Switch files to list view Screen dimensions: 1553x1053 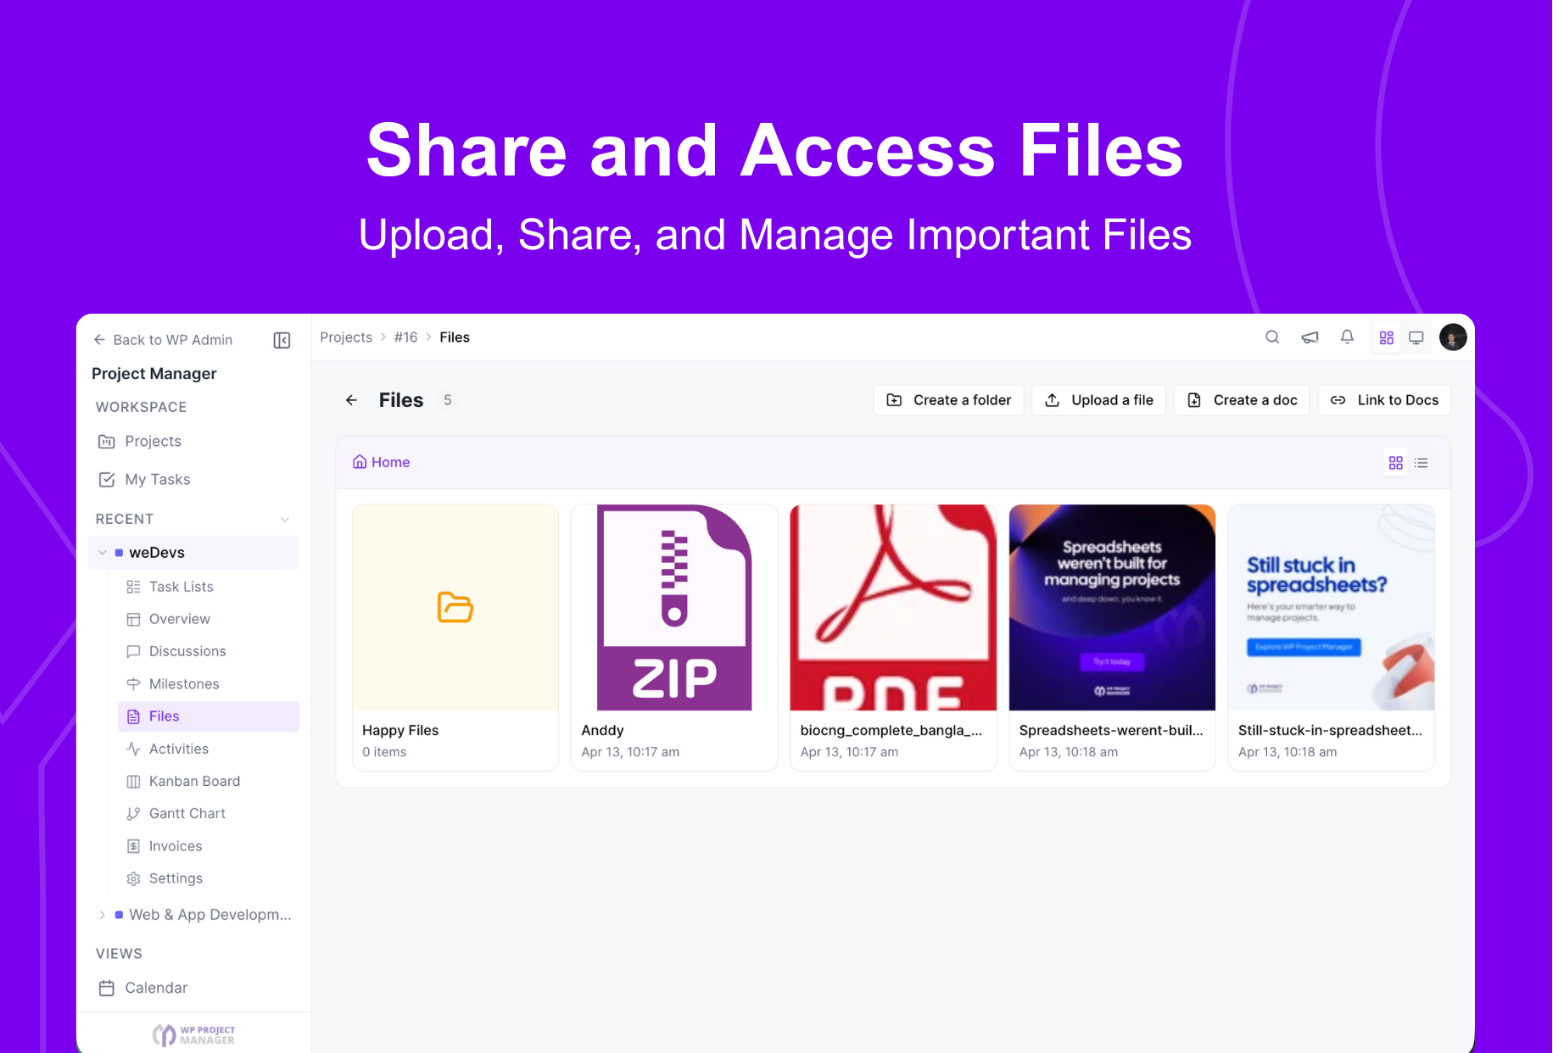click(x=1422, y=463)
